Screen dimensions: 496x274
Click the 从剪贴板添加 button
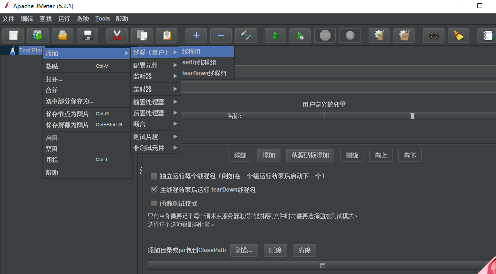(310, 155)
